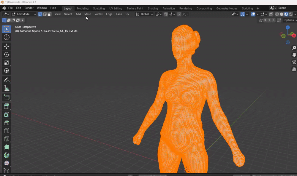Enable vertex select mode
The height and width of the screenshot is (176, 297).
coord(40,14)
